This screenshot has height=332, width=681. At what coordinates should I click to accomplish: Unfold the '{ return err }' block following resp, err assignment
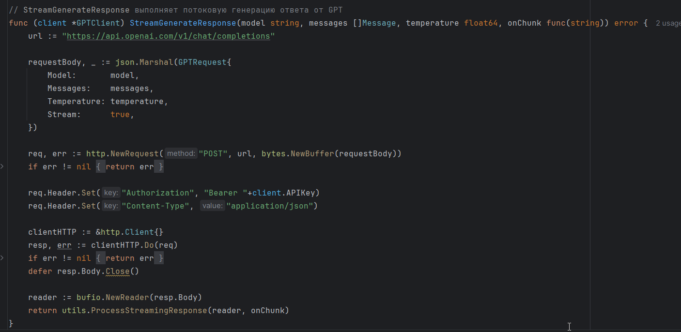tap(130, 258)
